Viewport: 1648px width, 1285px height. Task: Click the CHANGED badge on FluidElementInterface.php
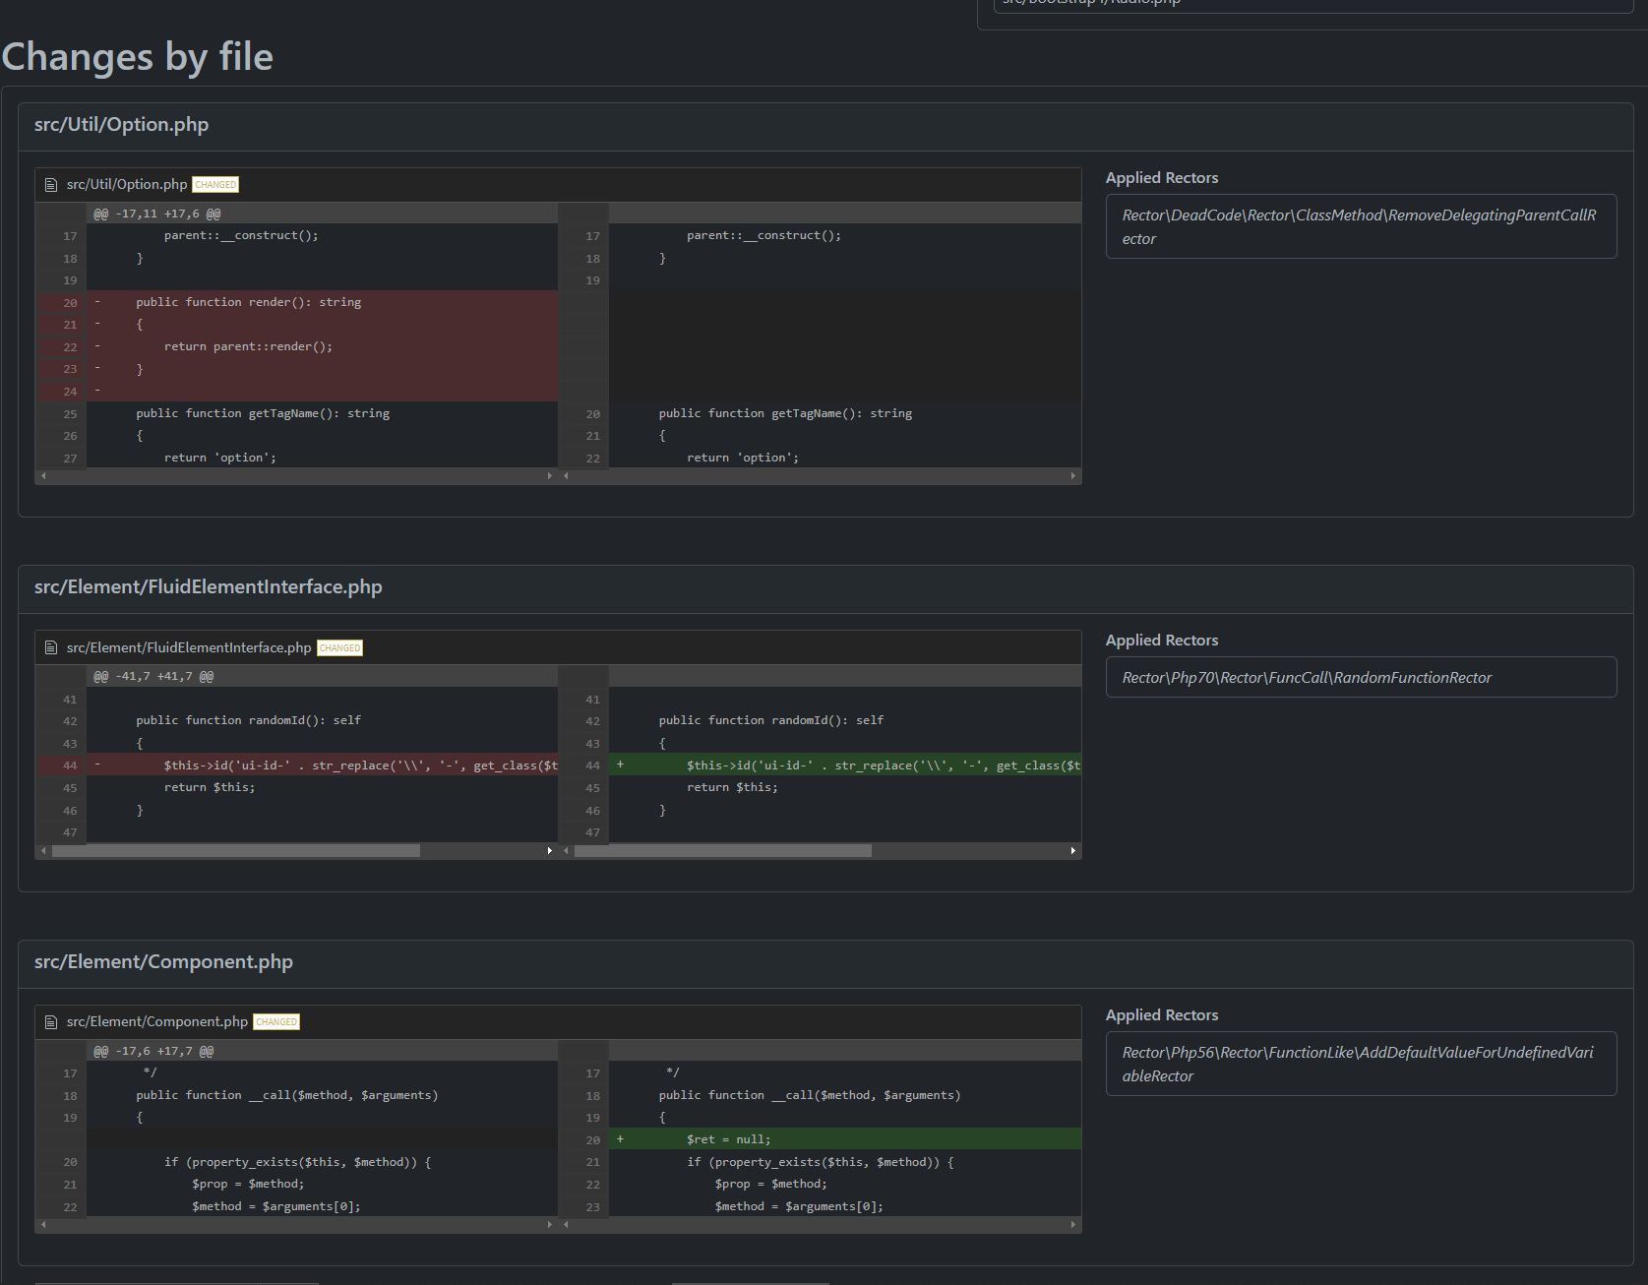point(339,648)
